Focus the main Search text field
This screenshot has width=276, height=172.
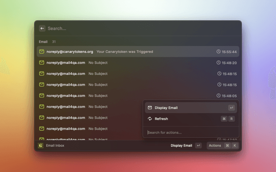[x=129, y=28]
